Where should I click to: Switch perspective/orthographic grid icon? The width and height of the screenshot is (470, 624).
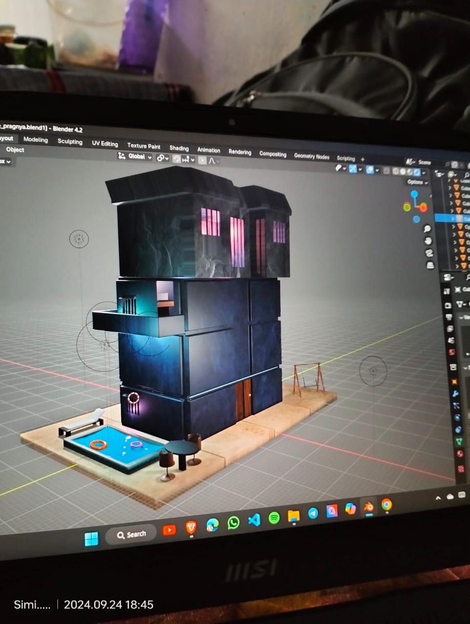430,265
